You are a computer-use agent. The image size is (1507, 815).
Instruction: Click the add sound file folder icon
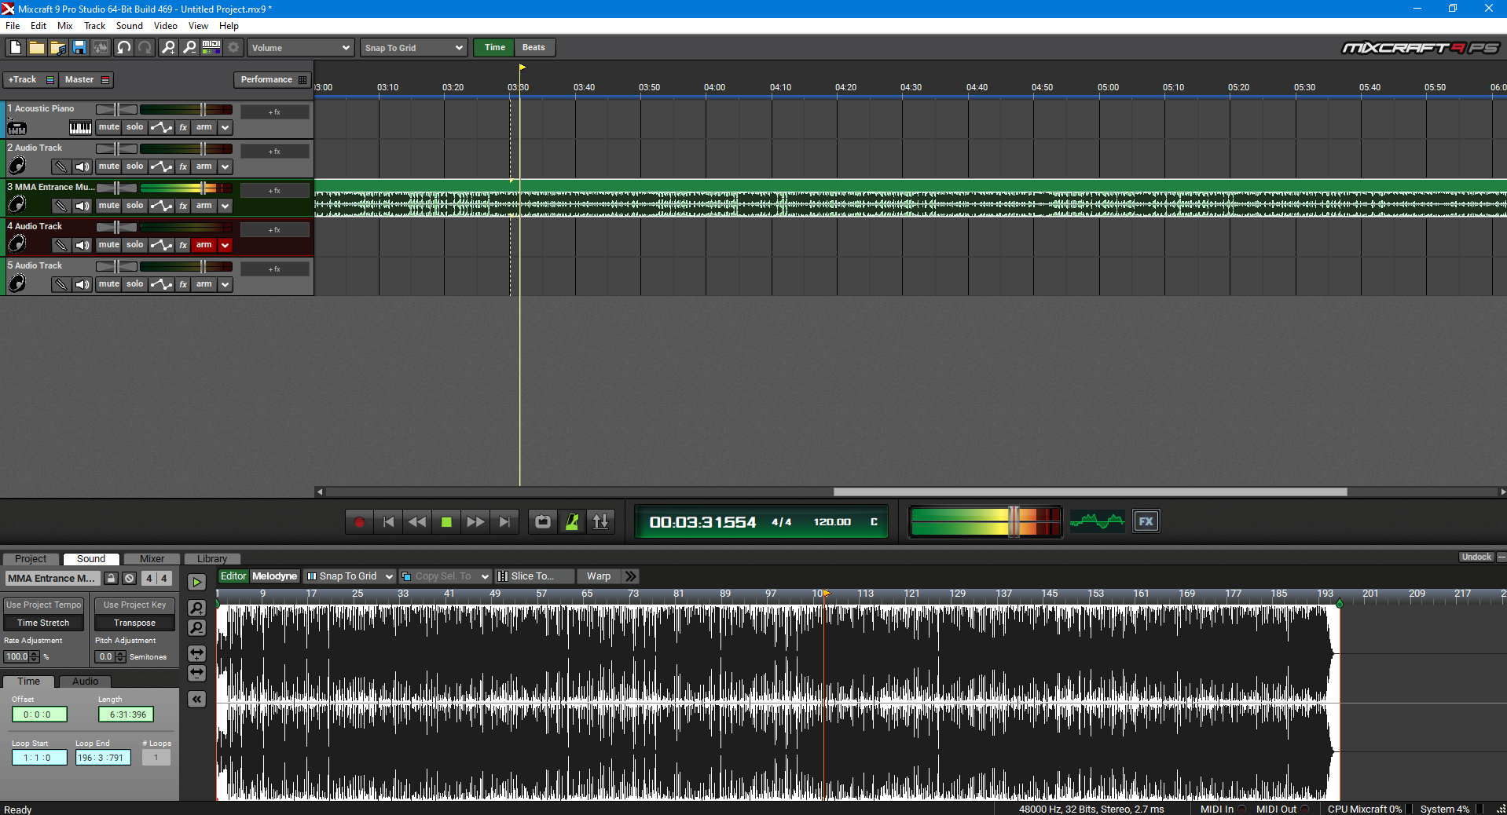tap(57, 48)
